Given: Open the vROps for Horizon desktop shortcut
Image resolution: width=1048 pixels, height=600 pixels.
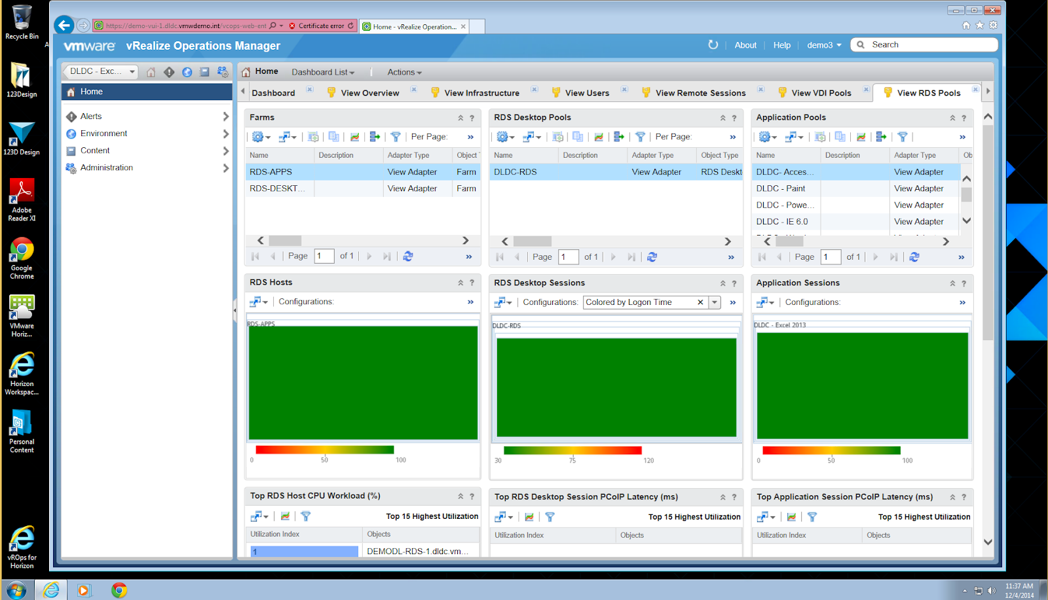Looking at the screenshot, I should [22, 548].
